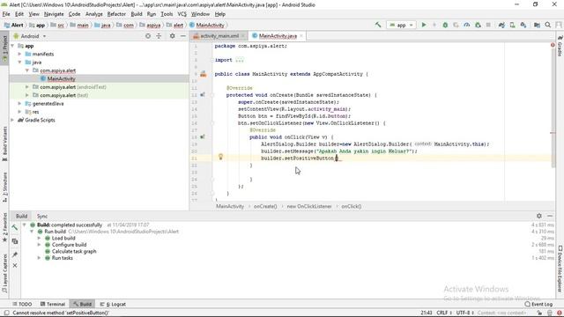564x317 pixels.
Task: Click the override gutter icon beside onClick
Action: (x=203, y=137)
